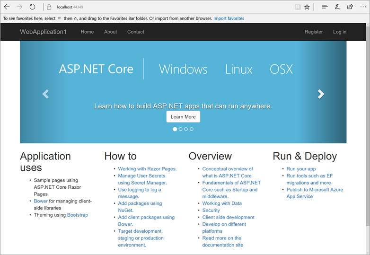The height and width of the screenshot is (255, 370).
Task: Click the ASP.NET Core banner image
Action: (183, 92)
